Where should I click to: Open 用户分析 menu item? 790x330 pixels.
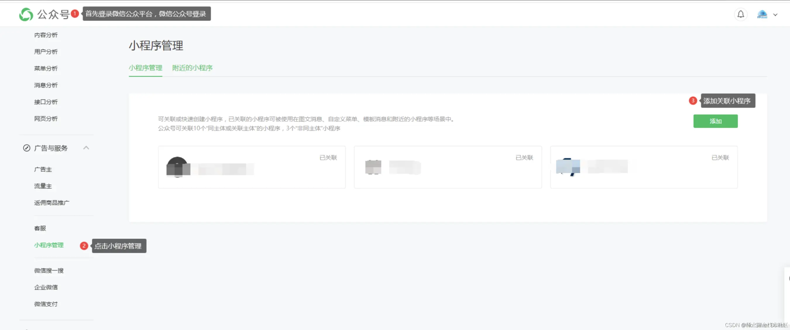click(x=46, y=51)
